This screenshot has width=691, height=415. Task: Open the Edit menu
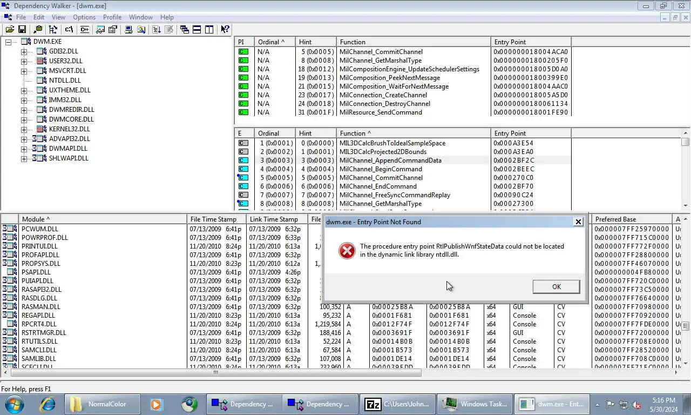pyautogui.click(x=39, y=17)
